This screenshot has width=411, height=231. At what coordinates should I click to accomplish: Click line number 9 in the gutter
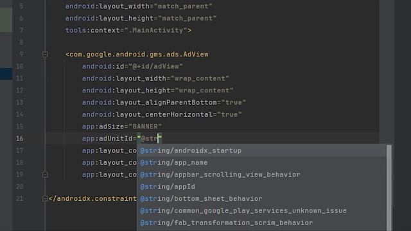(21, 54)
